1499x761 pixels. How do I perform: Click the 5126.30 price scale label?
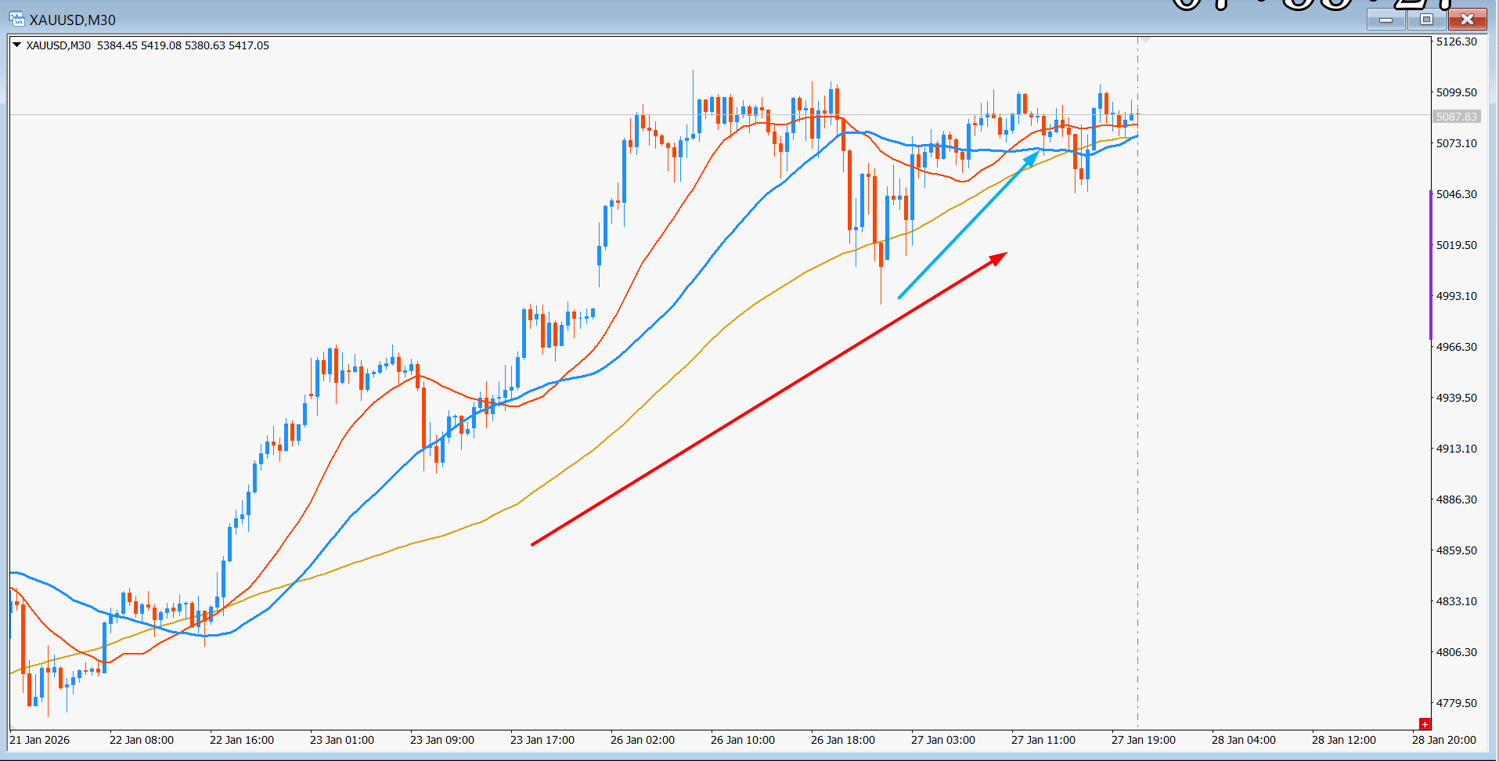click(x=1456, y=41)
